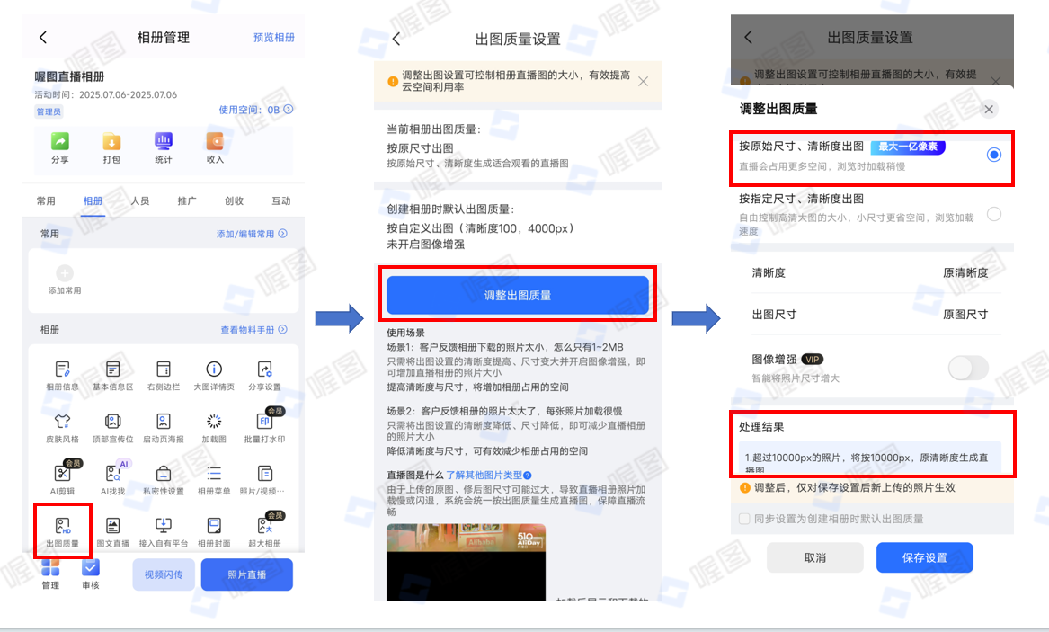Viewport: 1049px width, 632px height.
Task: Open the AI找我 icon
Action: pyautogui.click(x=113, y=474)
